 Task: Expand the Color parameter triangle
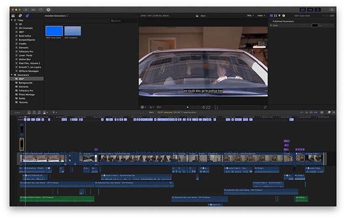click(271, 25)
